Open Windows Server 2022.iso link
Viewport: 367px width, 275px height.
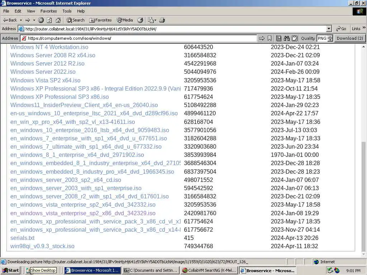click(x=43, y=72)
